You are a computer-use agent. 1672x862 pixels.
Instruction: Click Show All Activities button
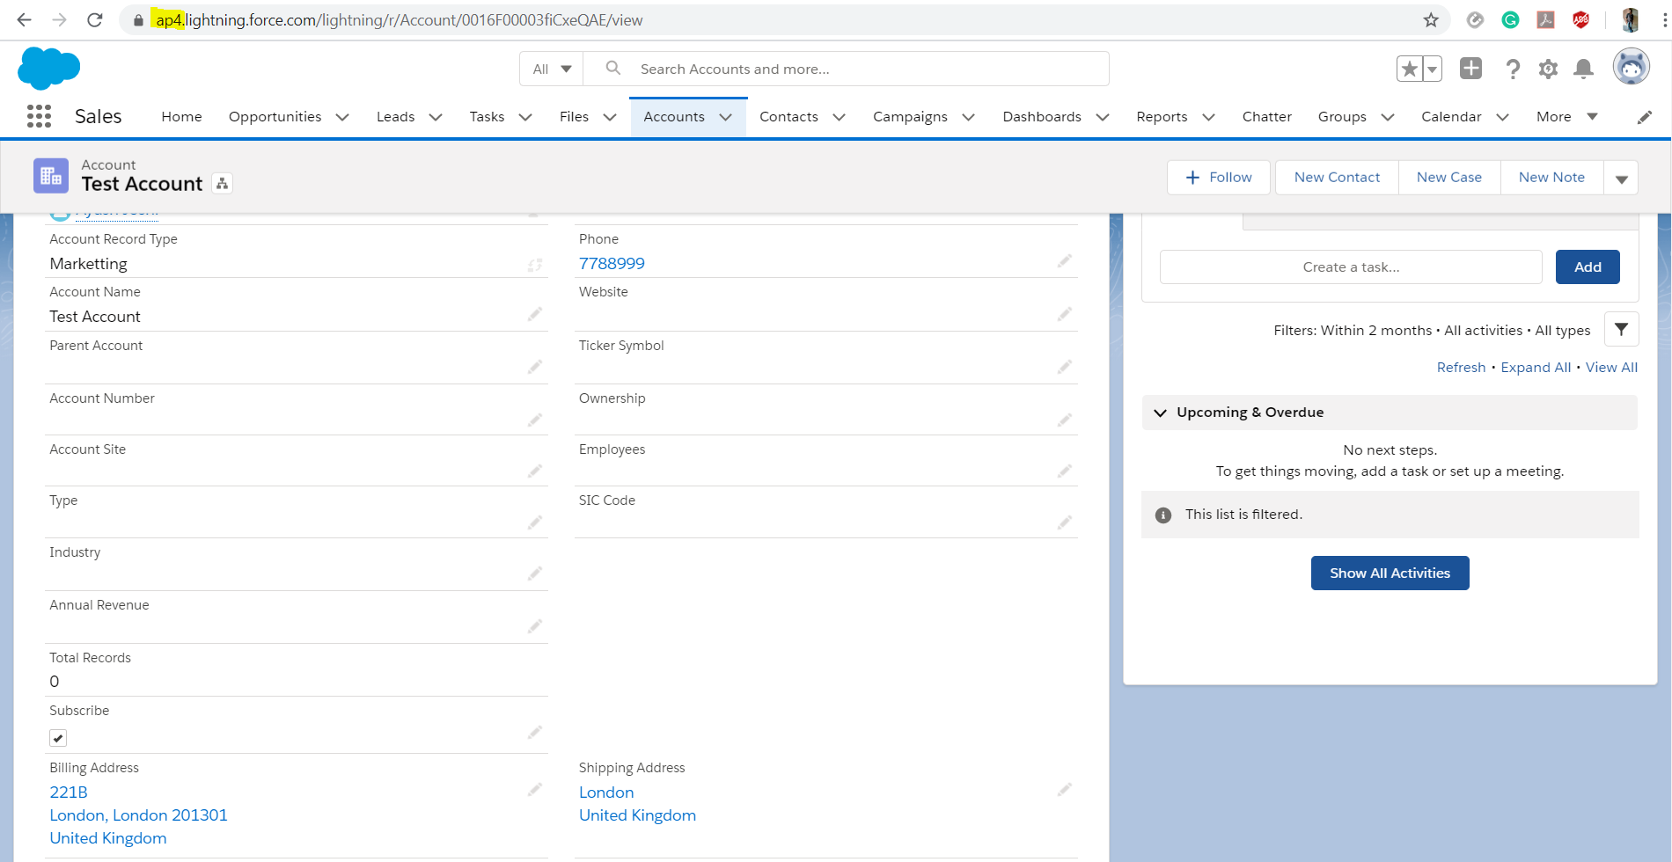tap(1390, 573)
